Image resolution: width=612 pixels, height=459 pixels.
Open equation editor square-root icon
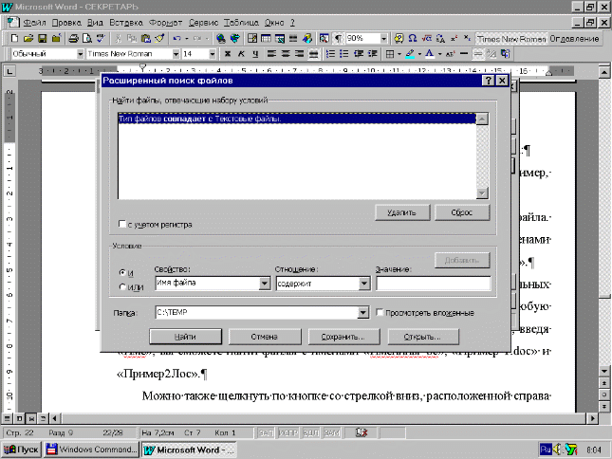pos(427,38)
